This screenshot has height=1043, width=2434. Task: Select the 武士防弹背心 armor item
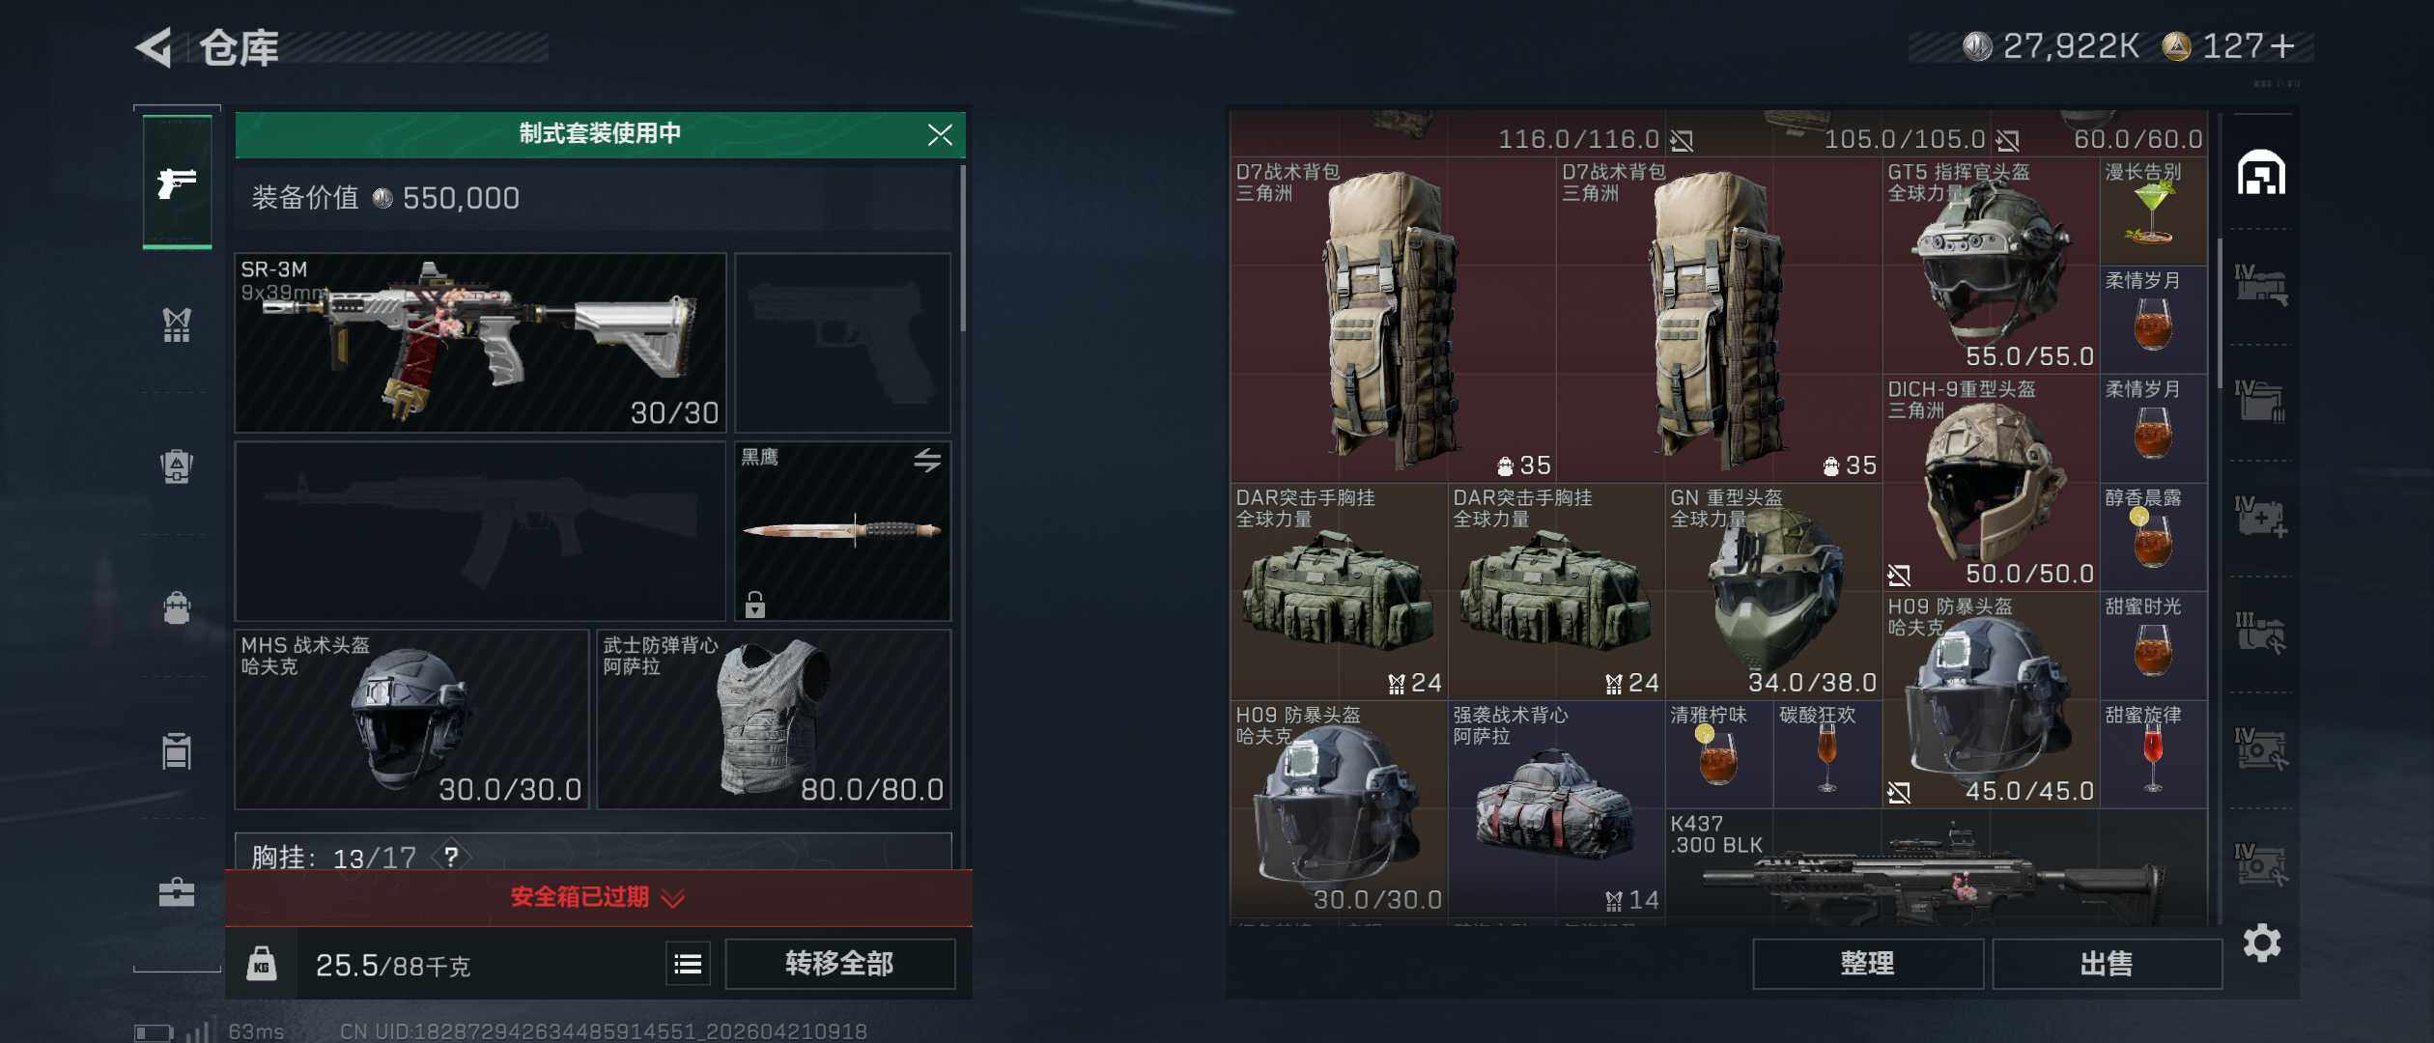(774, 719)
